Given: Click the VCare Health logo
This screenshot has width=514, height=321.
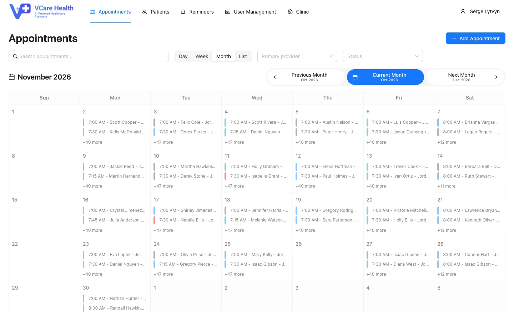Looking at the screenshot, I should click(x=41, y=11).
